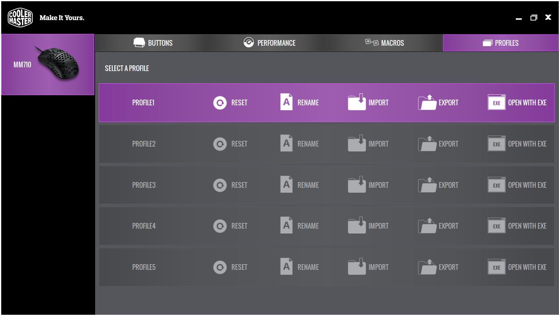Image resolution: width=560 pixels, height=316 pixels.
Task: Open the Import icon on Profile2
Action: 356,144
